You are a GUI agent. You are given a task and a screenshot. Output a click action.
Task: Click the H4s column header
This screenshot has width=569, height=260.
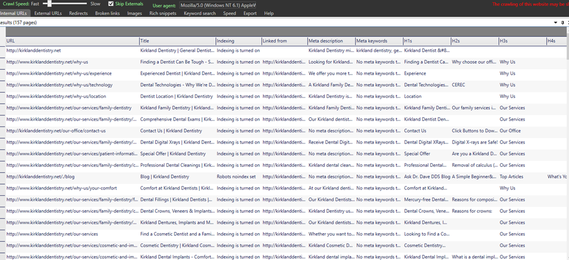[x=557, y=41]
